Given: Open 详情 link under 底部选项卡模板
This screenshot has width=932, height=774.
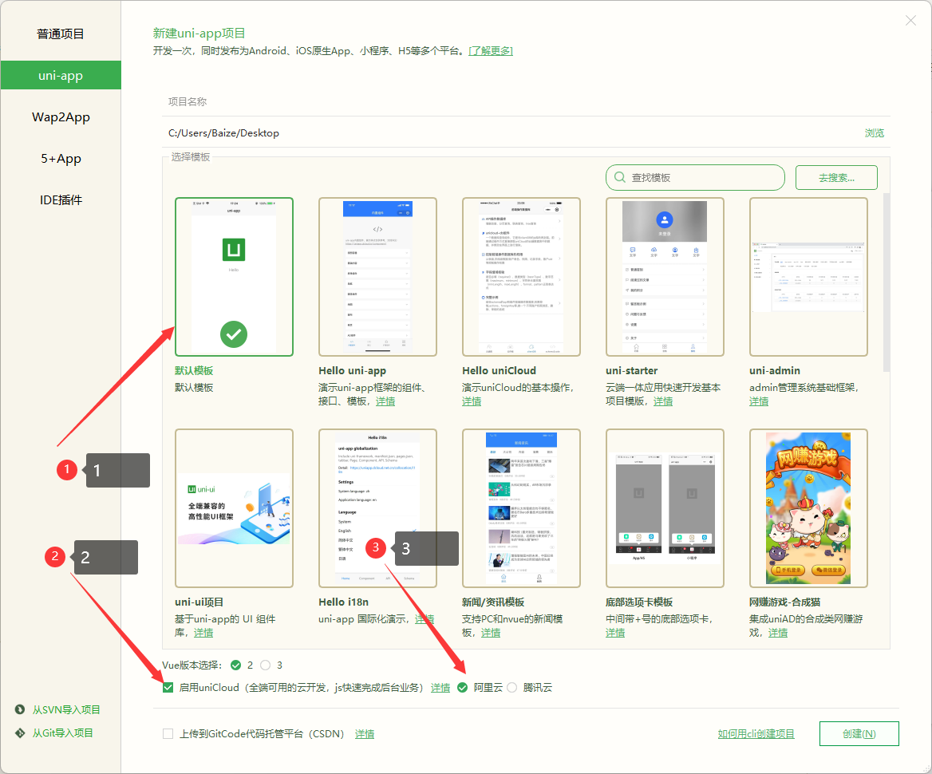Looking at the screenshot, I should click(615, 633).
